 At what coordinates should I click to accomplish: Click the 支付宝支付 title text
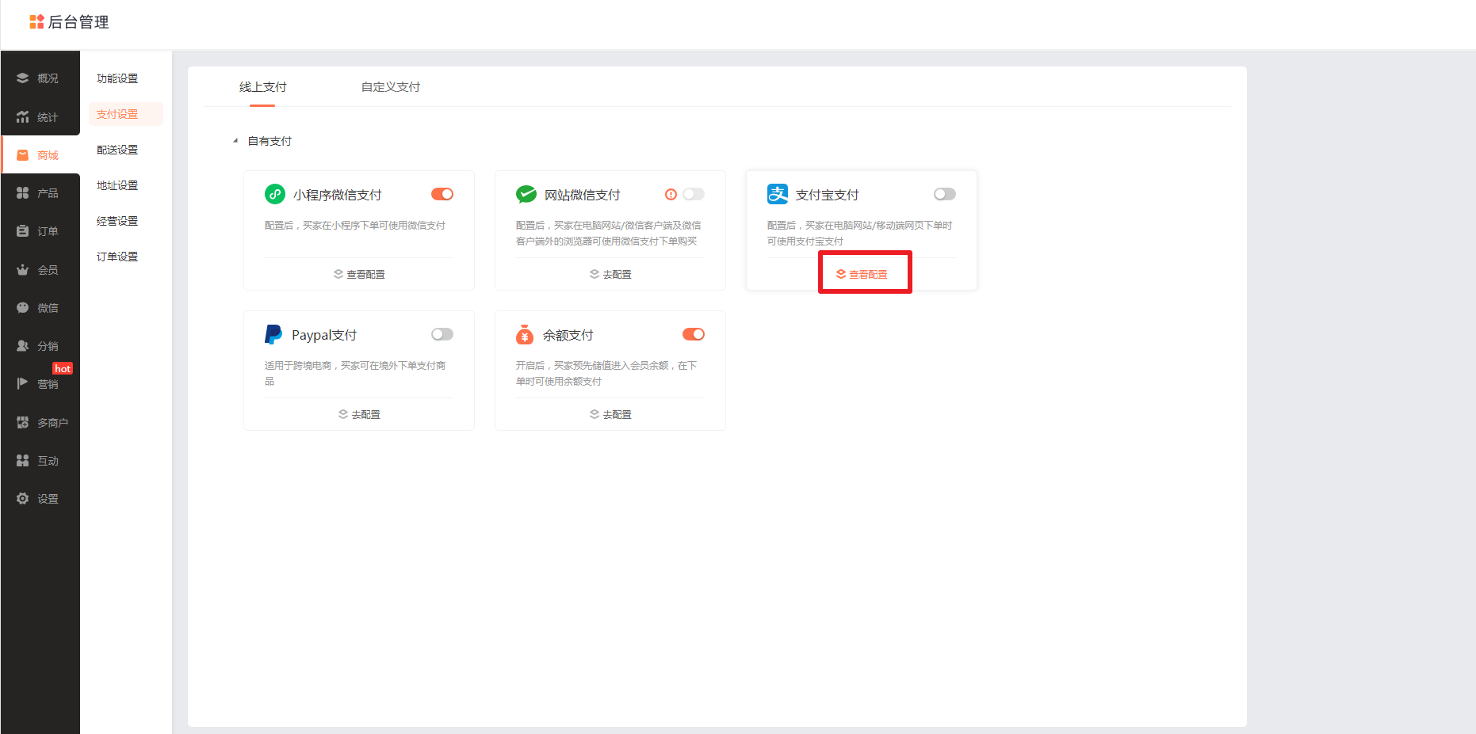[828, 195]
